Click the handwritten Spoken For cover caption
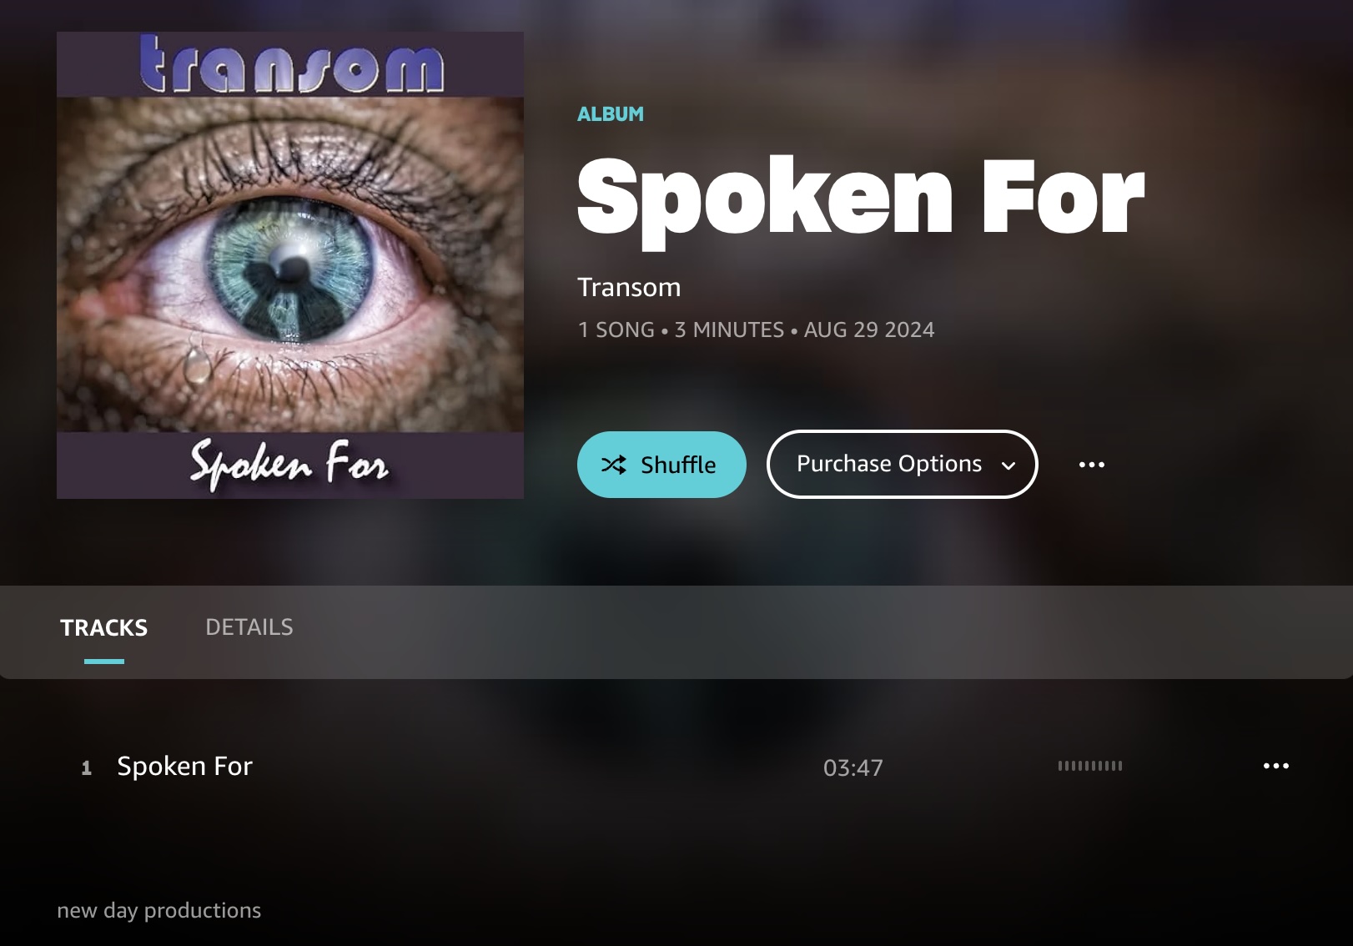The image size is (1353, 946). pyautogui.click(x=289, y=464)
